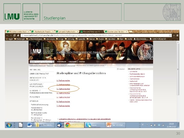Click the browser Forward arrow

[11, 35]
